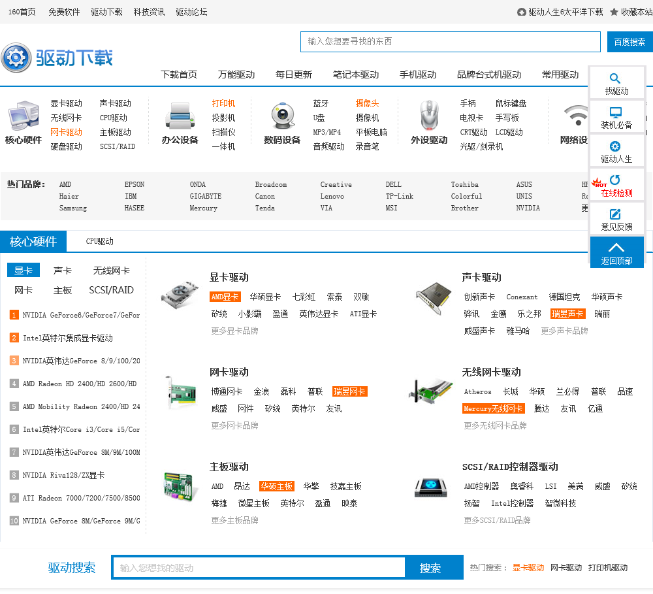
Task: Switch to the 主板 tab
Action: point(63,290)
